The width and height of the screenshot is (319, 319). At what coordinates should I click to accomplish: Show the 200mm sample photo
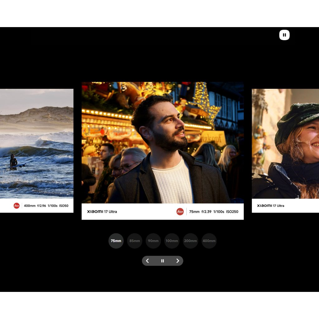190,241
